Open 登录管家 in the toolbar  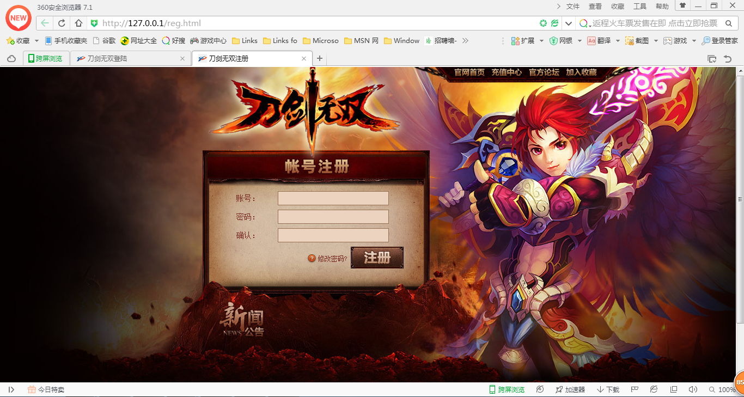coord(720,41)
